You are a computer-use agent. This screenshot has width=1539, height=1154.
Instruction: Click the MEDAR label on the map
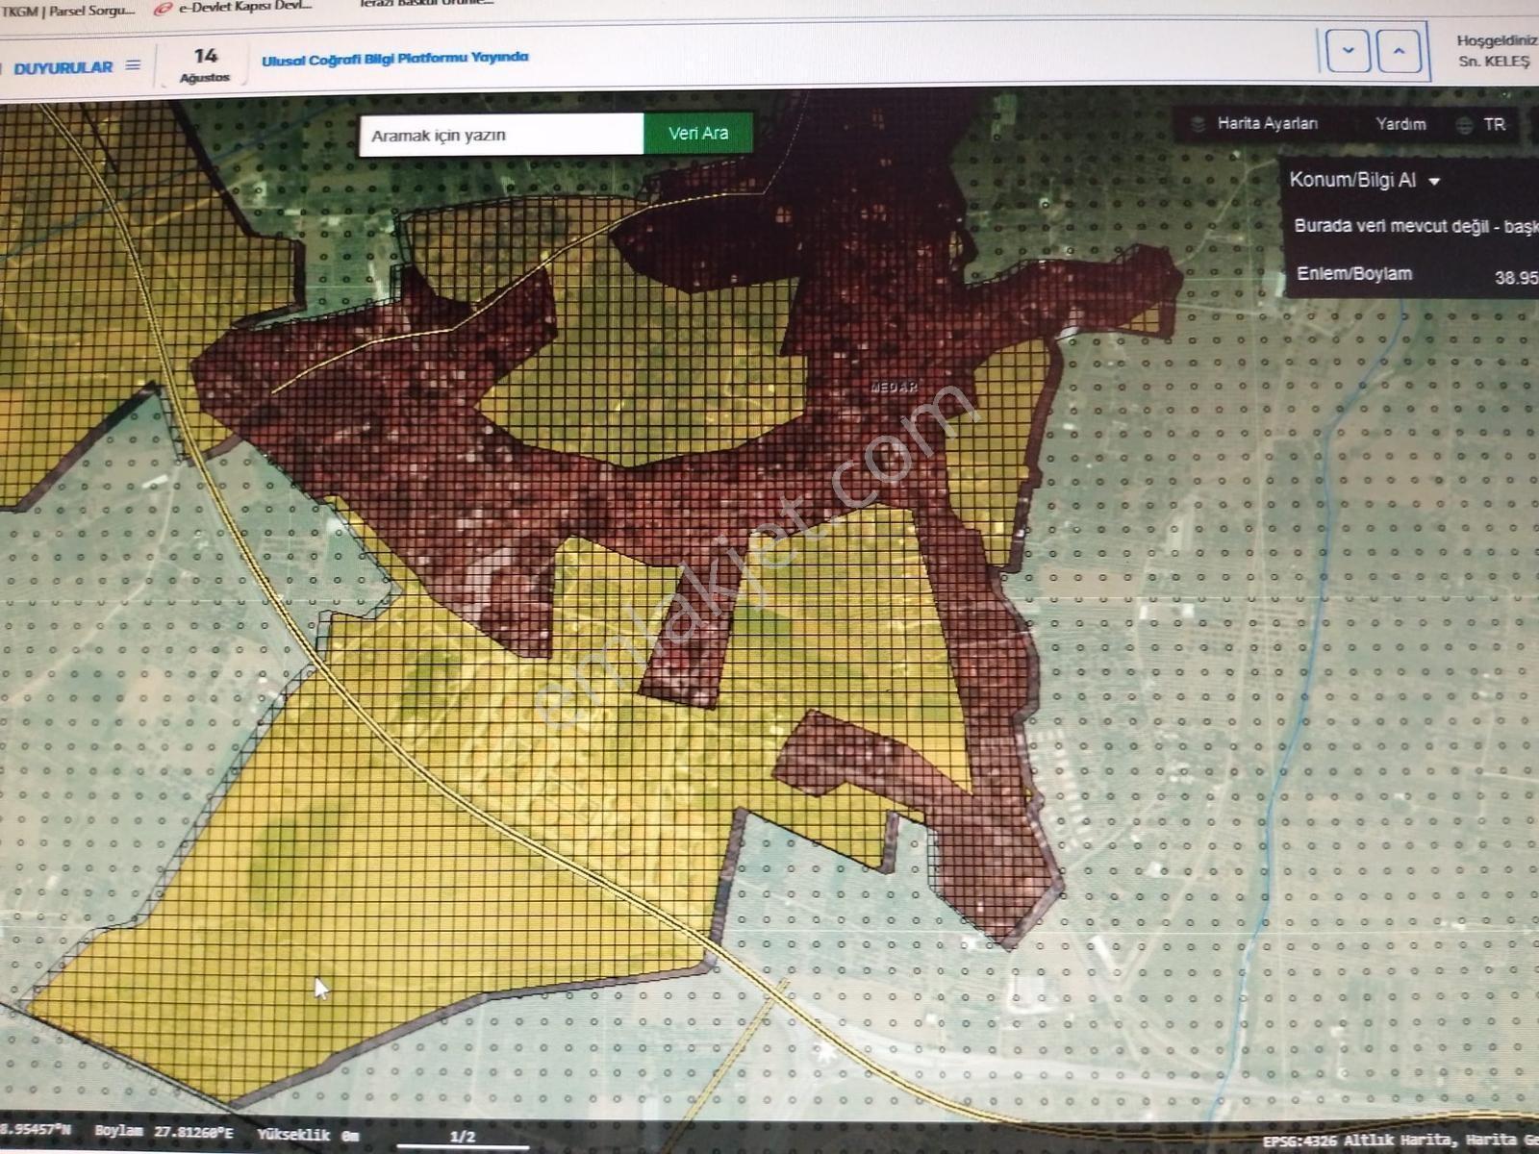coord(894,388)
